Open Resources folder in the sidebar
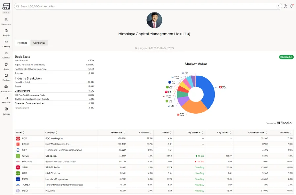The width and height of the screenshot is (296, 195). click(x=6, y=99)
